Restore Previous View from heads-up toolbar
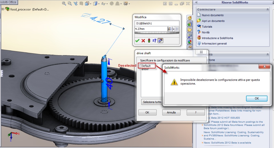The width and height of the screenshot is (274, 148). 75,3
